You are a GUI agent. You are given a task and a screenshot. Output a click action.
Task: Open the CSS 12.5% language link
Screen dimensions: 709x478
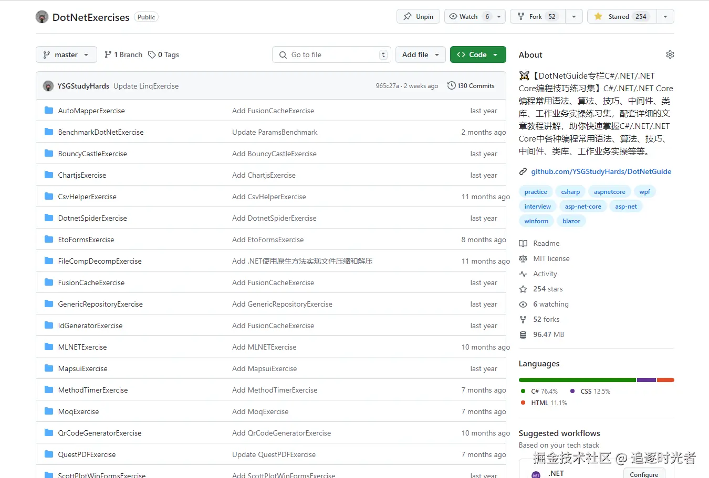click(x=590, y=392)
